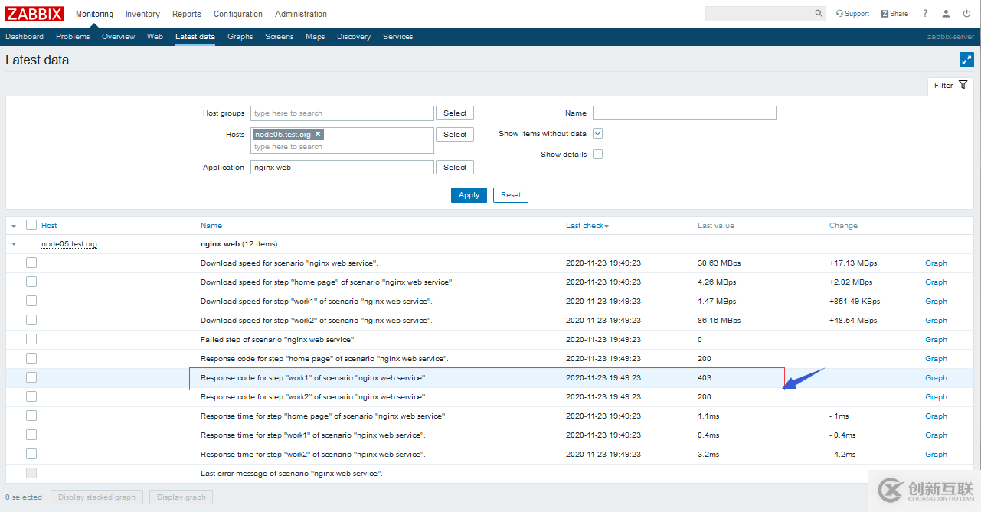This screenshot has height=512, width=981.
Task: Open the Support link
Action: [x=852, y=14]
